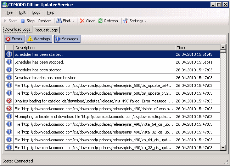Click error icon of Binaries loading failed row

tap(9, 101)
